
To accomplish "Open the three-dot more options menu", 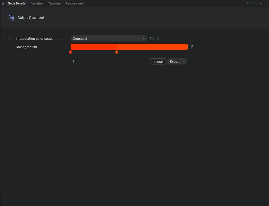I will (x=260, y=3).
